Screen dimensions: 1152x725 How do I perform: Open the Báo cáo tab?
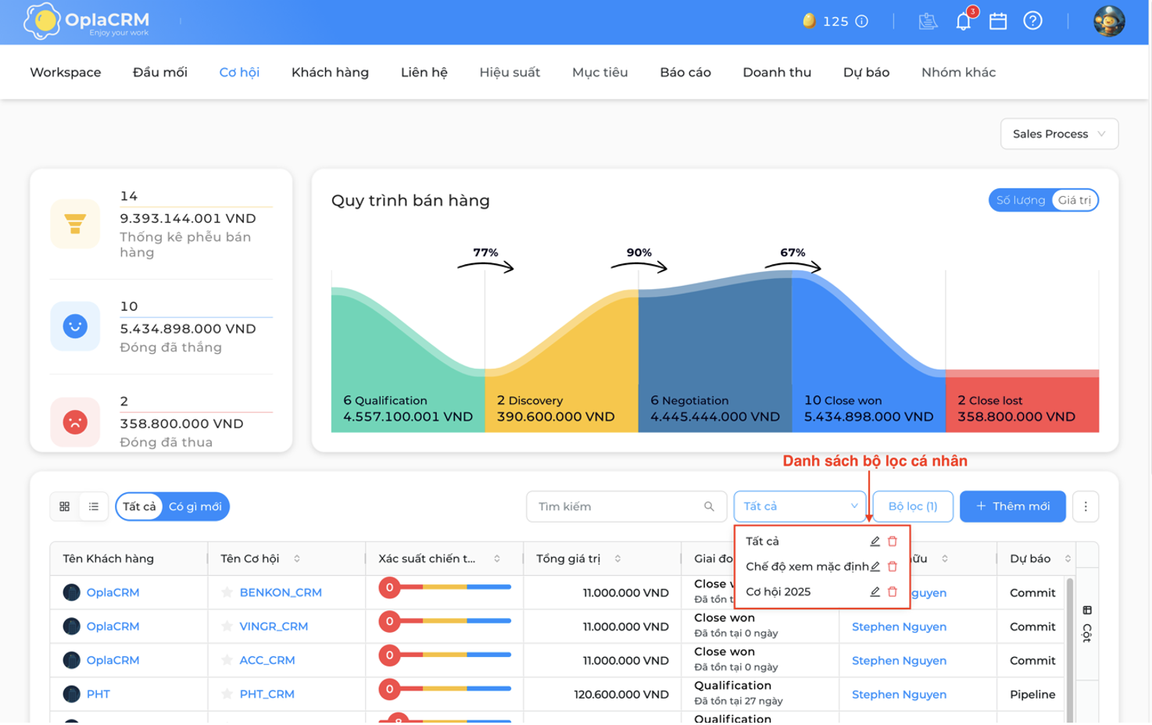pos(685,72)
